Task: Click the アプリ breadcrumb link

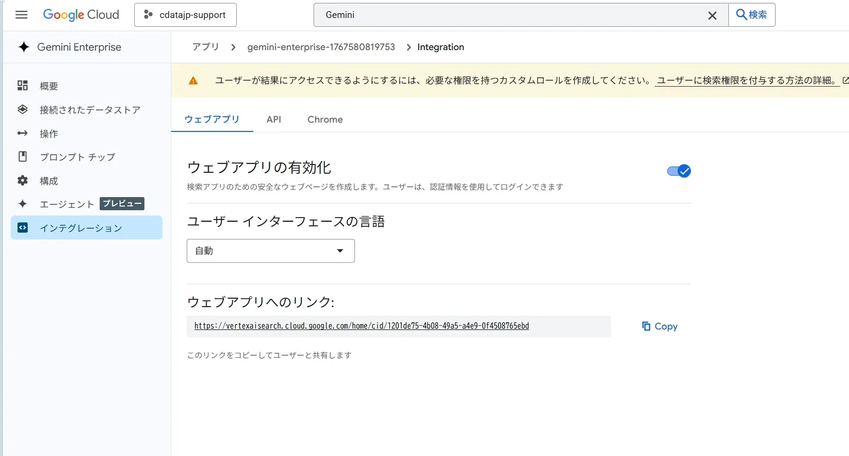Action: 205,47
